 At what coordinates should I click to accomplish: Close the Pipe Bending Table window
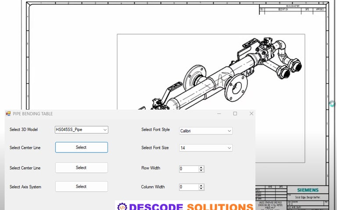pyautogui.click(x=251, y=114)
